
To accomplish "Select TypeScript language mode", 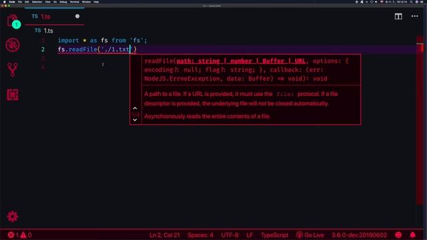I will [274, 235].
